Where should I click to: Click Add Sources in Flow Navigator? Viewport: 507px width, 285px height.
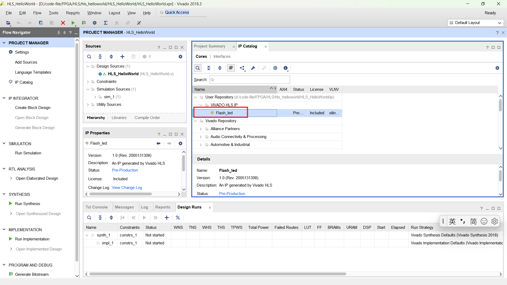26,62
